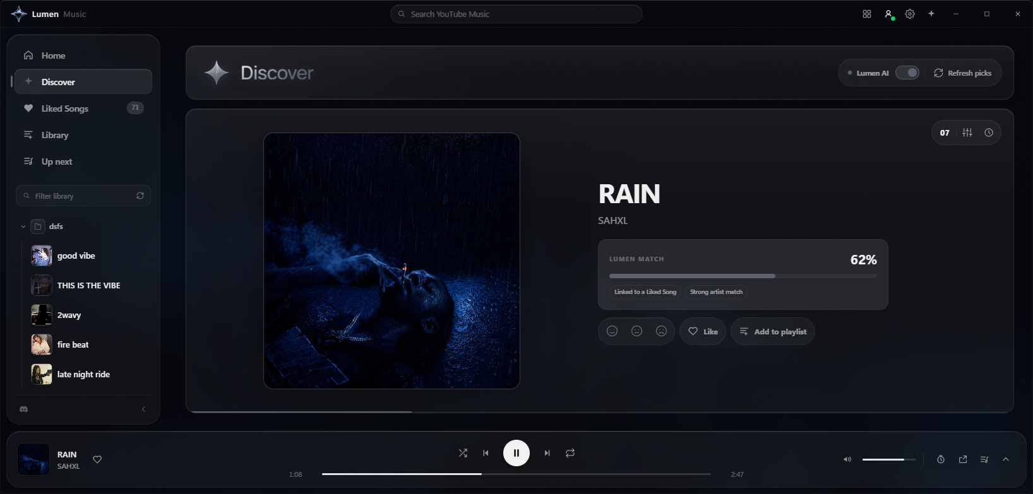Image resolution: width=1033 pixels, height=494 pixels.
Task: Click the Like button for RAIN
Action: tap(703, 331)
